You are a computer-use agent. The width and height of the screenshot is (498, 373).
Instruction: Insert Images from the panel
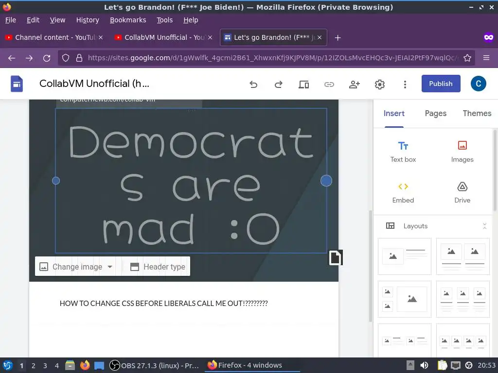462,152
